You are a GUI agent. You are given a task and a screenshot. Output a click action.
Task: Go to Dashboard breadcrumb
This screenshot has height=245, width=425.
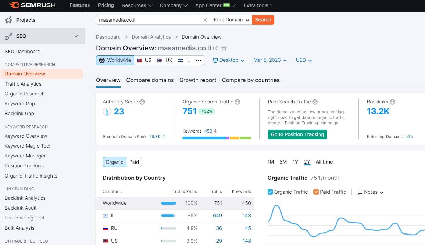pos(108,37)
